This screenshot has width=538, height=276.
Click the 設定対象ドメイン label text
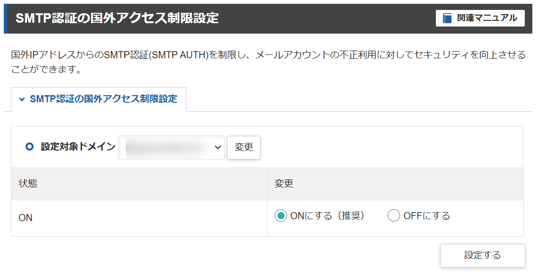click(x=78, y=147)
